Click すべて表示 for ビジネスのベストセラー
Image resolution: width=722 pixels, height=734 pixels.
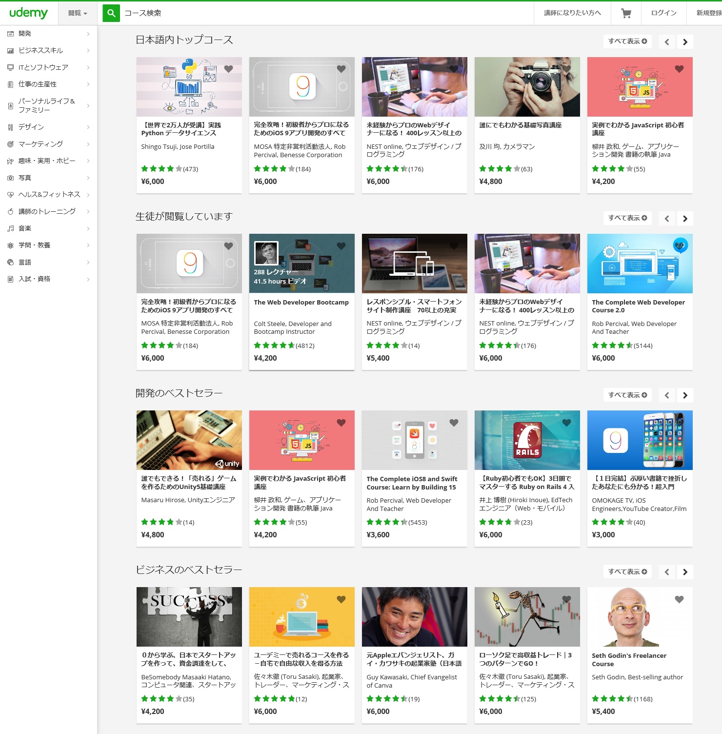click(627, 571)
